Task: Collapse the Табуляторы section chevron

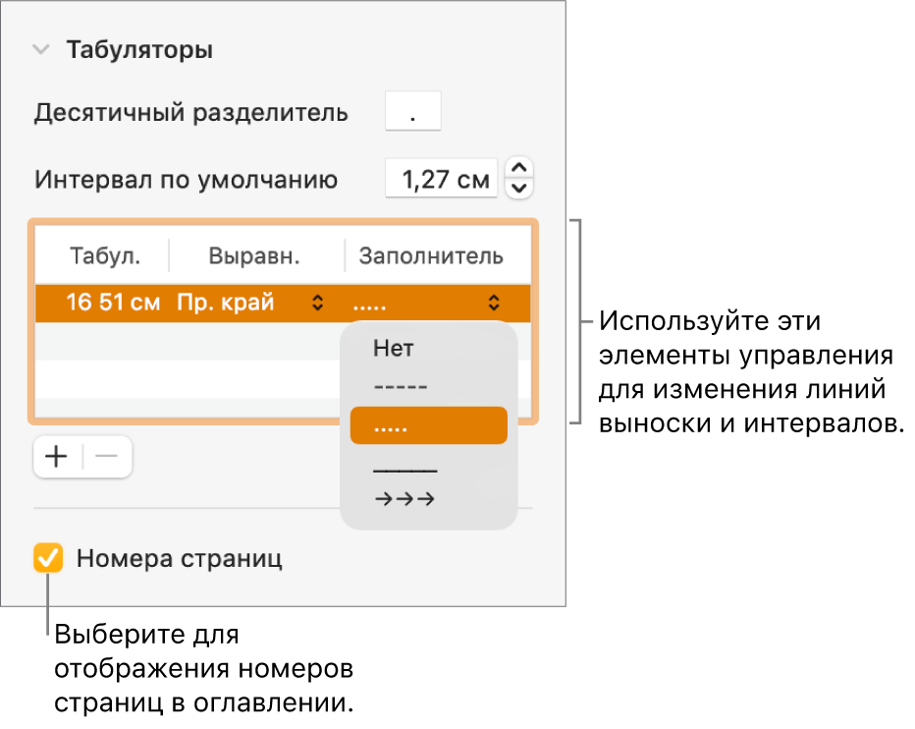Action: tap(41, 50)
